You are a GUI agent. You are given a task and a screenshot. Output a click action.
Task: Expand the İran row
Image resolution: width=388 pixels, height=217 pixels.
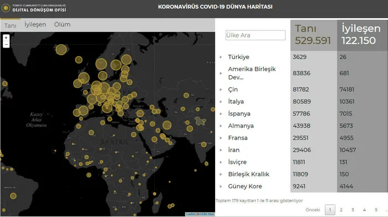(221, 150)
